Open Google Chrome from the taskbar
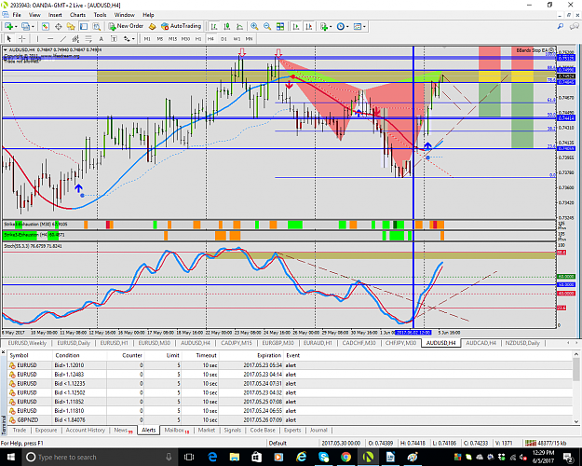This screenshot has width=582, height=466. (x=345, y=457)
